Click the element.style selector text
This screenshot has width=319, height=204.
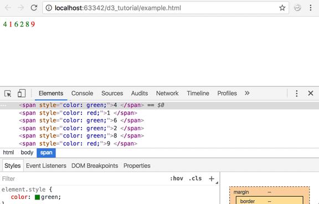pos(23,190)
